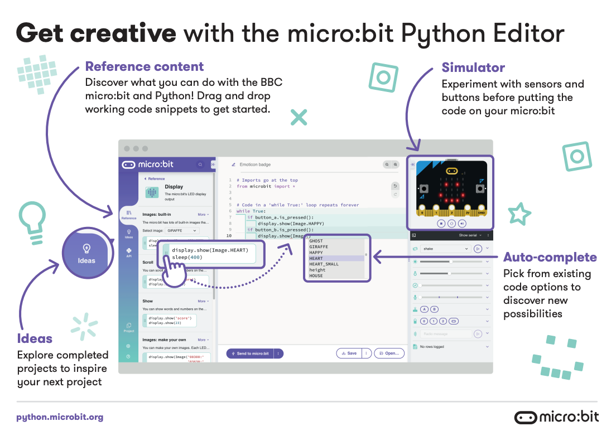Activate simulator pin 0
Viewport: 616px width, 431px height.
tap(423, 321)
